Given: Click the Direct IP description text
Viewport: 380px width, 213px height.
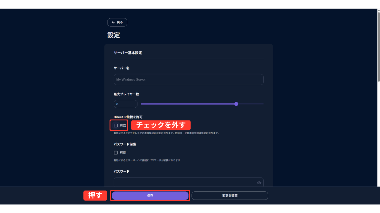Looking at the screenshot, I should [166, 133].
